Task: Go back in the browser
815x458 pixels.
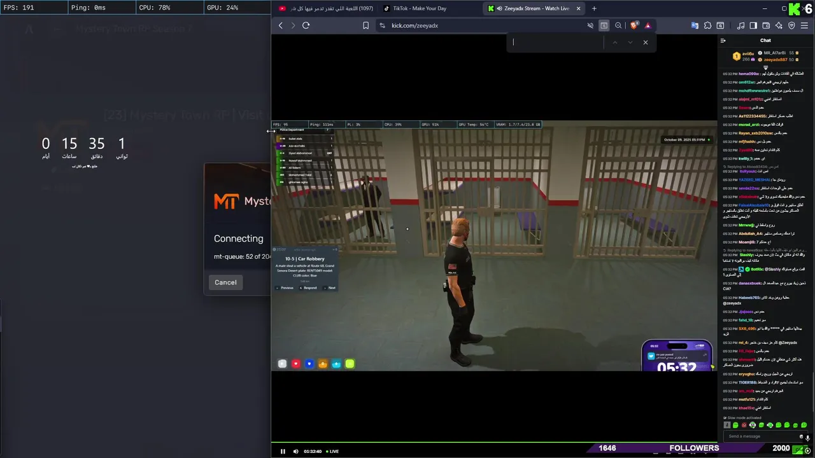Action: click(280, 25)
